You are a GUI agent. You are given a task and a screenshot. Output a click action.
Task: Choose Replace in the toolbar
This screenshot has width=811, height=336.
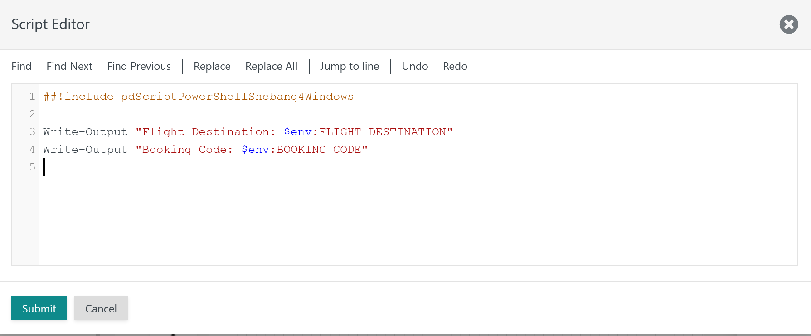(212, 66)
